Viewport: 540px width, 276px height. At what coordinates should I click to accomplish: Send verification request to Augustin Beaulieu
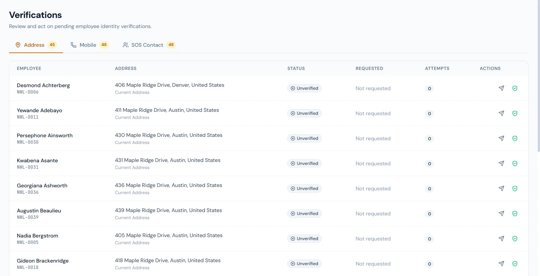click(501, 214)
